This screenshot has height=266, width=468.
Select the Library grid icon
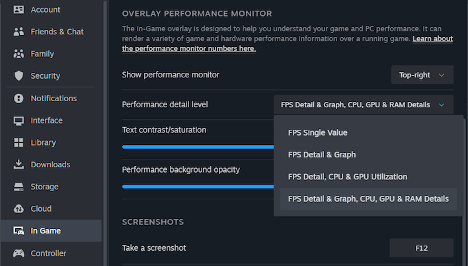19,143
